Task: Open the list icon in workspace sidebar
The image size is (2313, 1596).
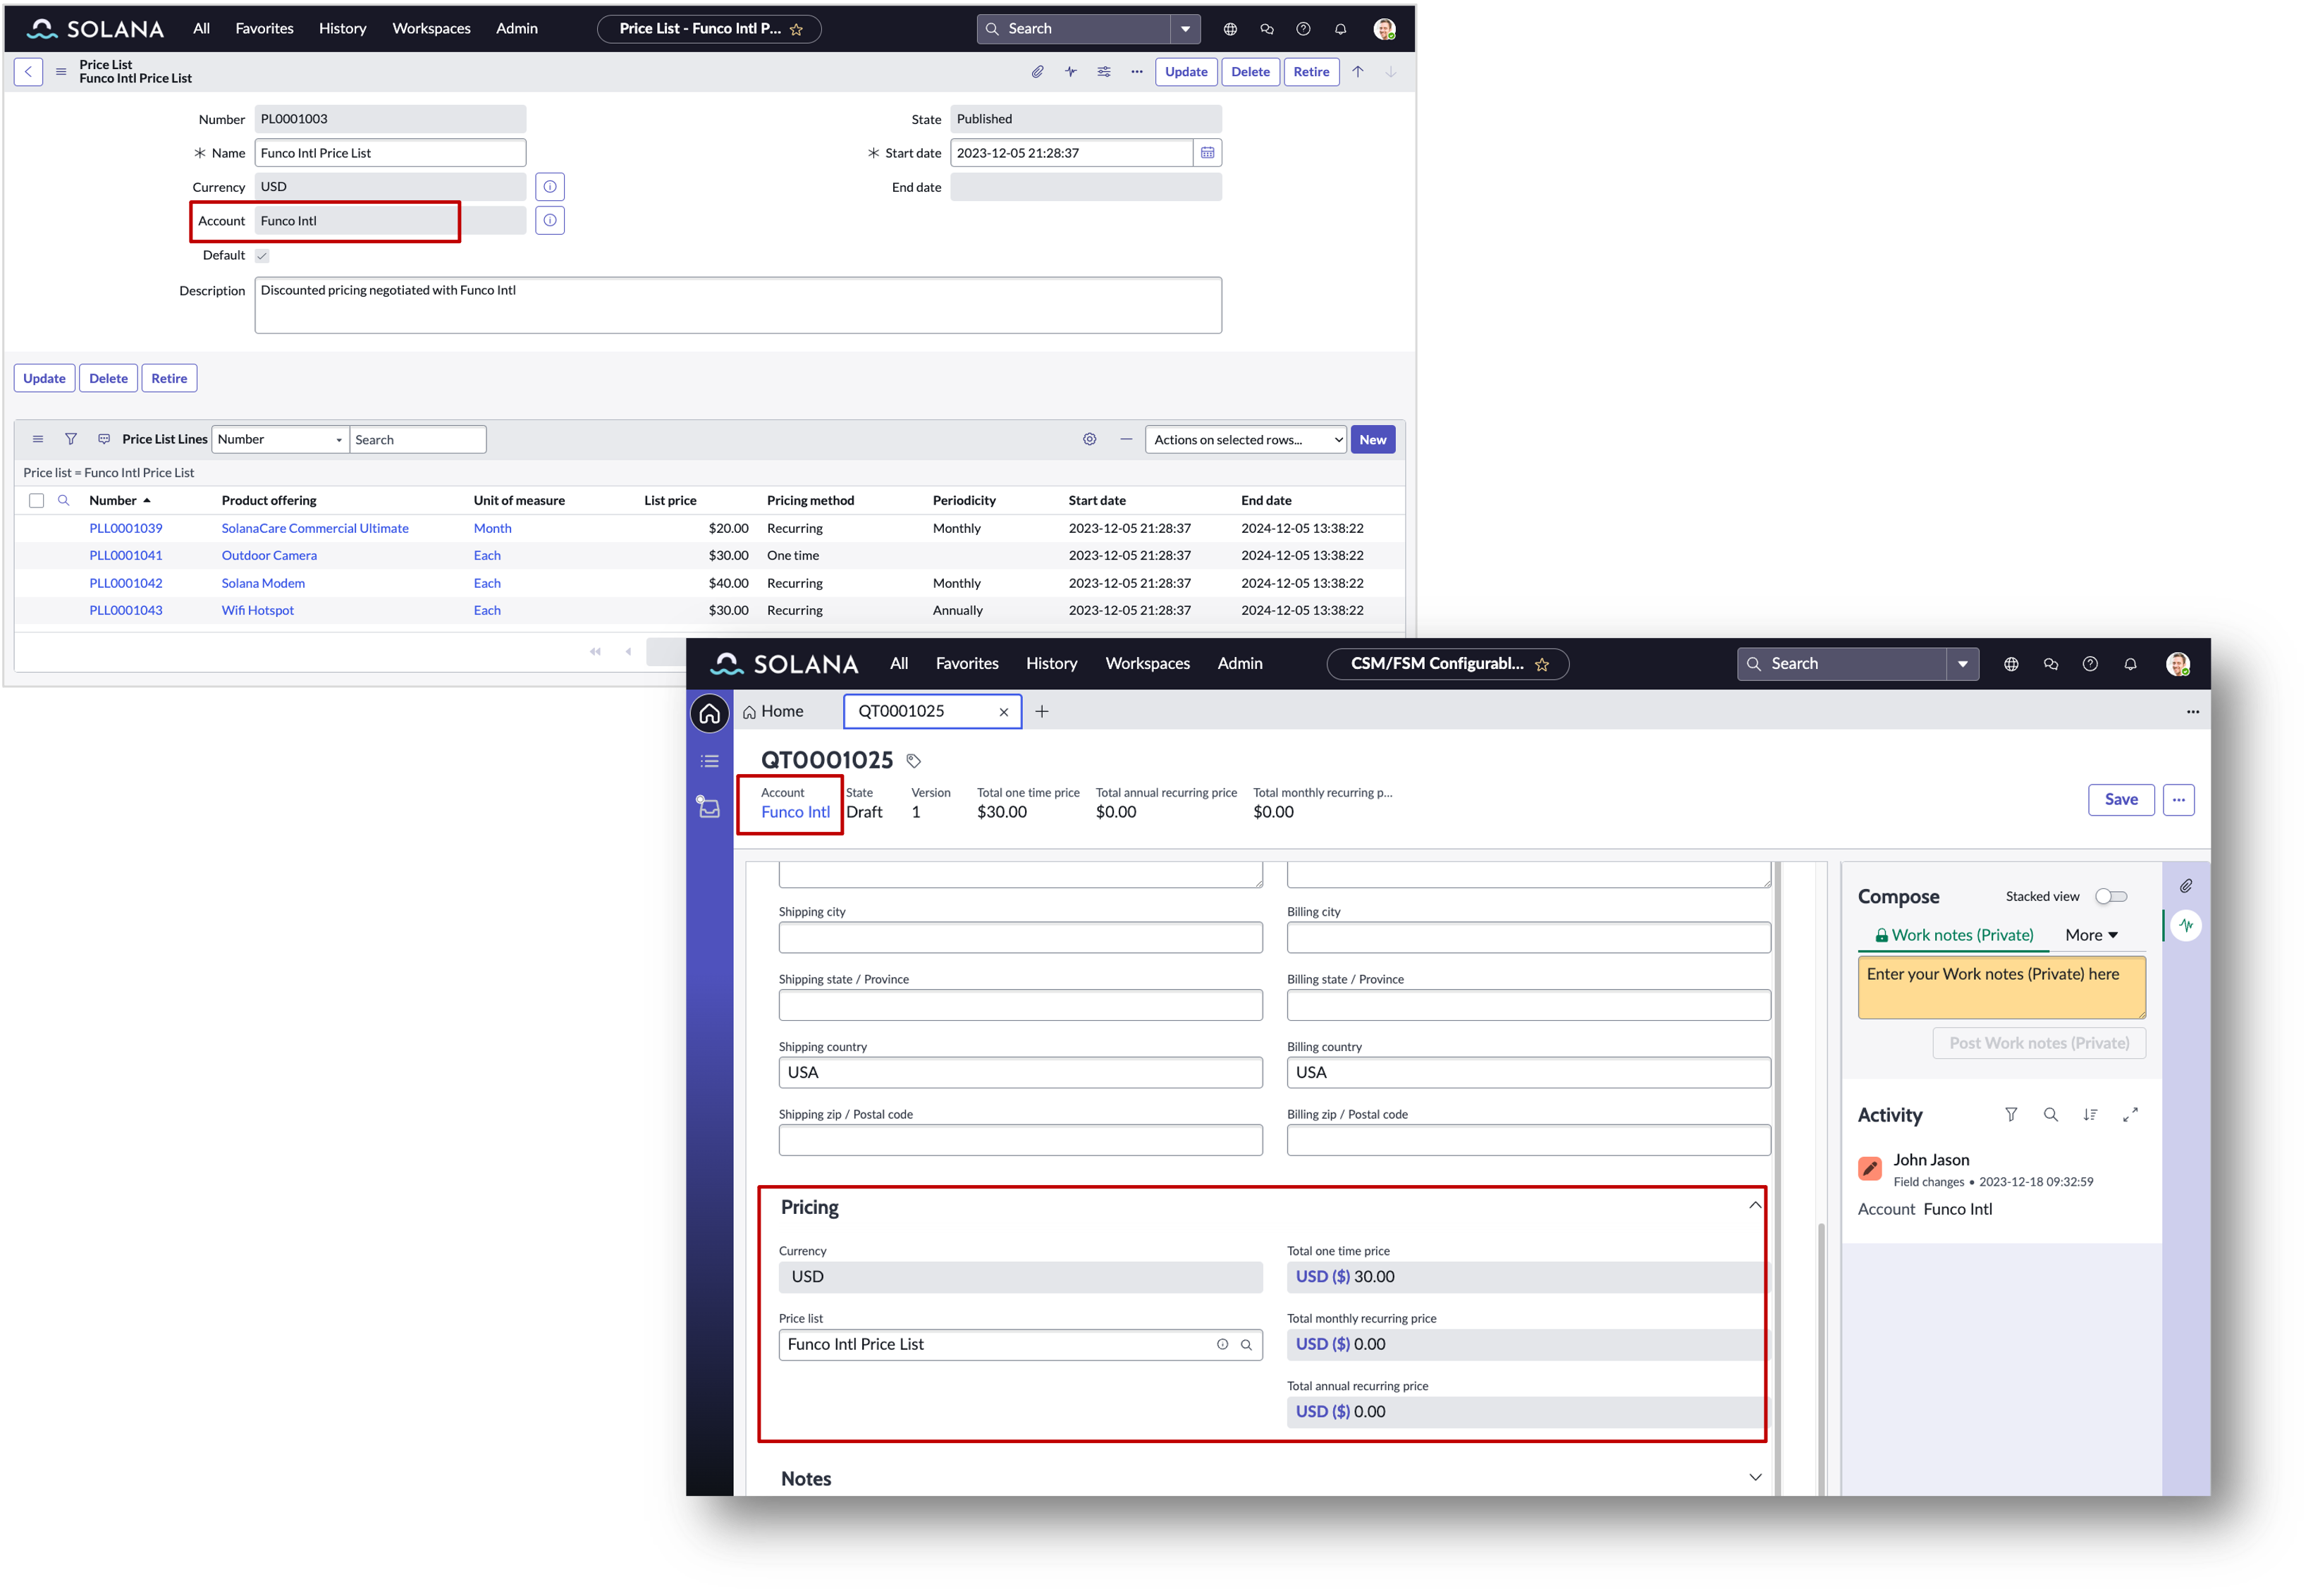Action: point(709,761)
